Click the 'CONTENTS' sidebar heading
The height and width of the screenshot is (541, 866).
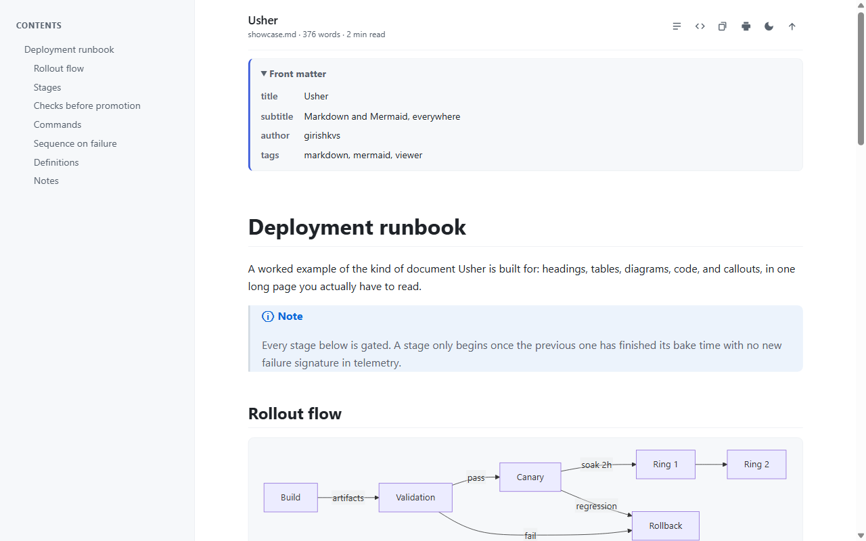pyautogui.click(x=39, y=26)
